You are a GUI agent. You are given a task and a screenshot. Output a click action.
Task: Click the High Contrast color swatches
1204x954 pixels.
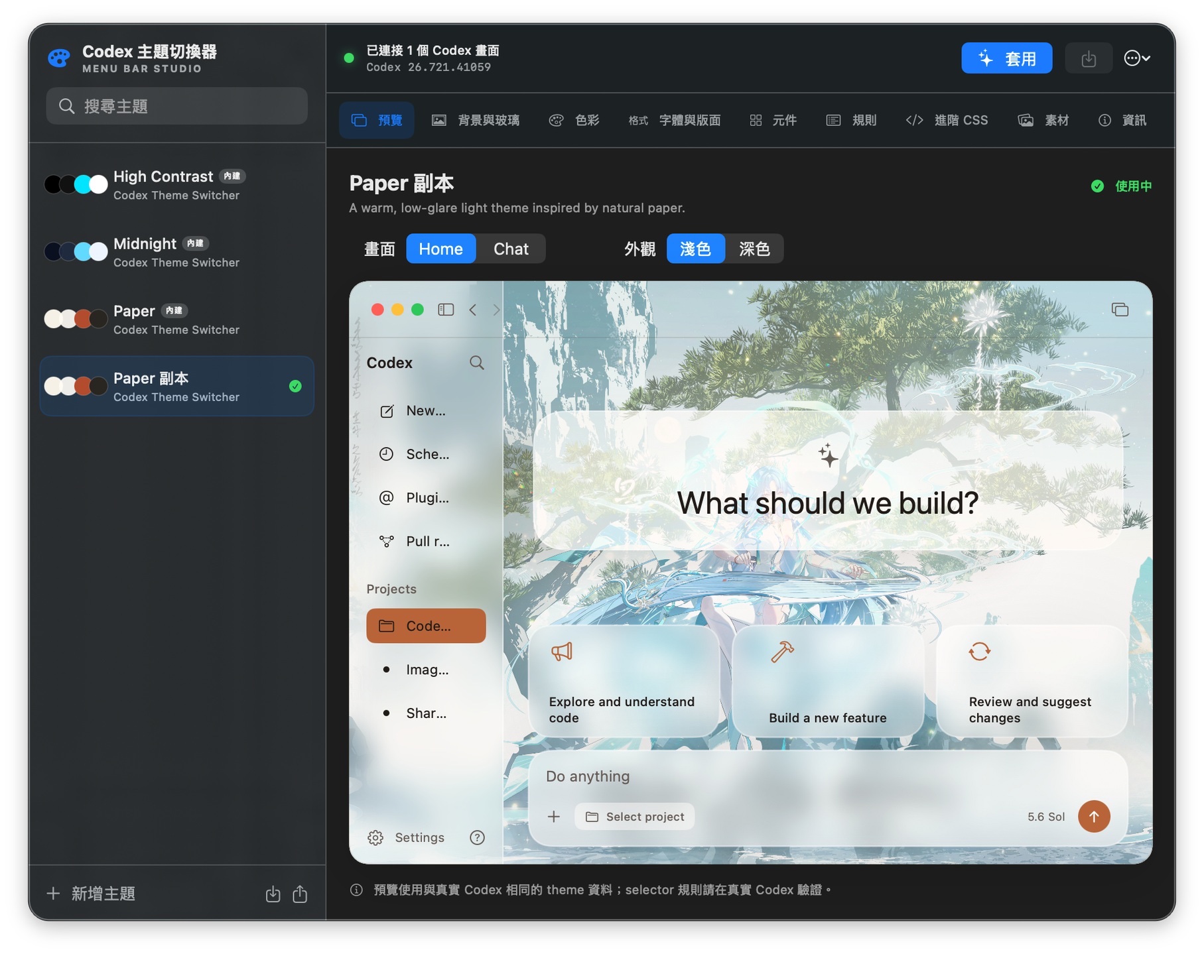click(76, 184)
